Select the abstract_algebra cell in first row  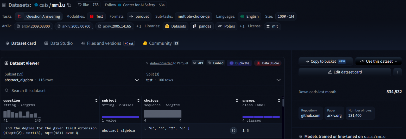[118, 131]
